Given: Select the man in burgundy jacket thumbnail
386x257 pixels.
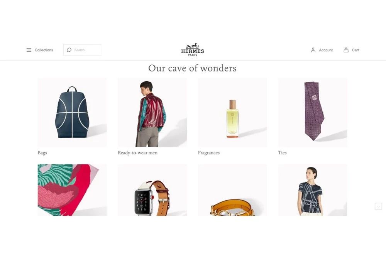Looking at the screenshot, I should tap(152, 113).
